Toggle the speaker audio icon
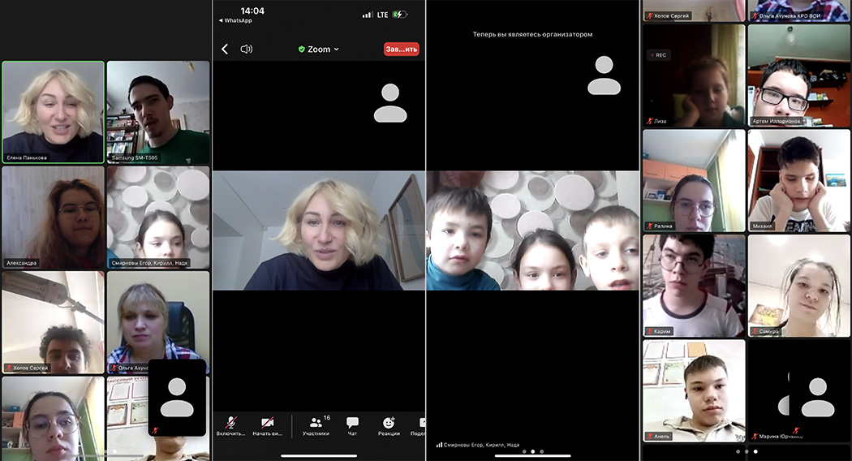852x461 pixels. pos(246,49)
